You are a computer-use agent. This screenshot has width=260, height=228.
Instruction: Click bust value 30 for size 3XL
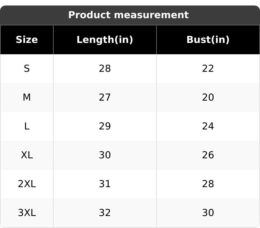208,213
